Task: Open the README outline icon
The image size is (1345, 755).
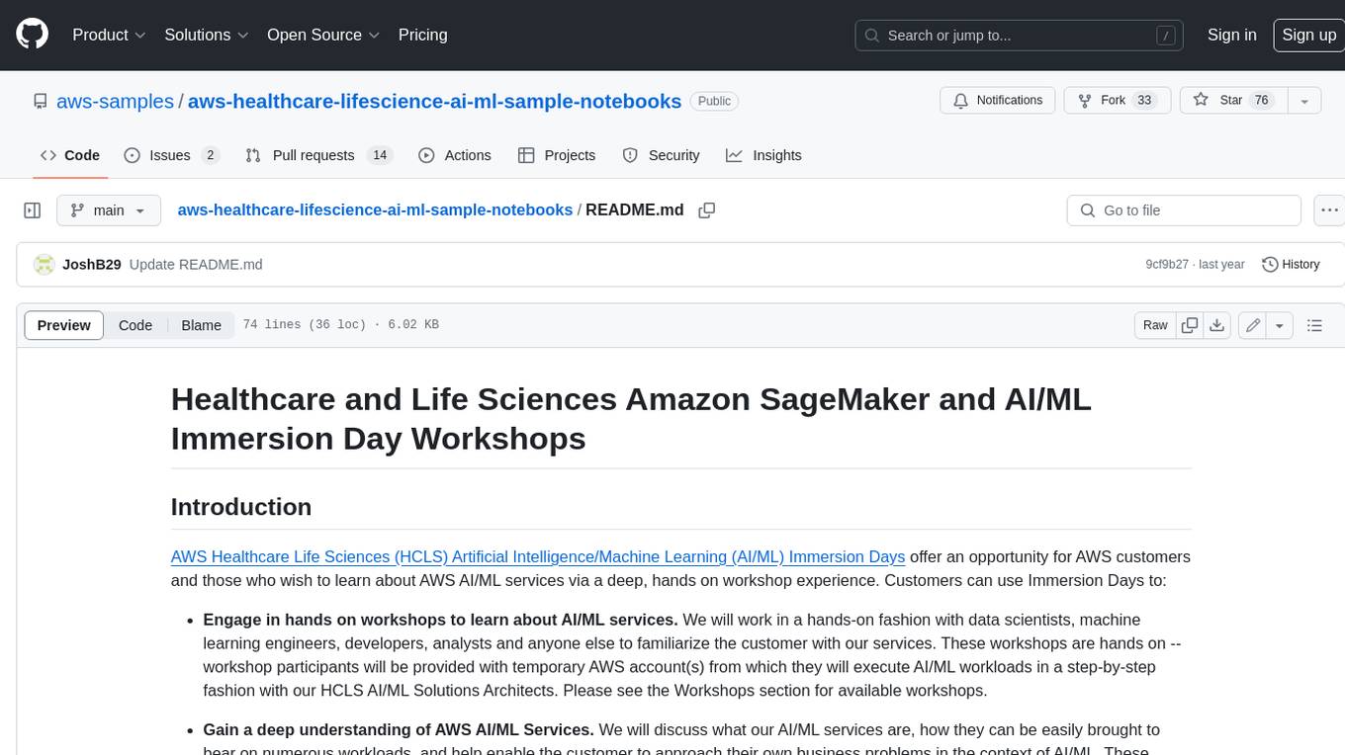Action: (1314, 325)
